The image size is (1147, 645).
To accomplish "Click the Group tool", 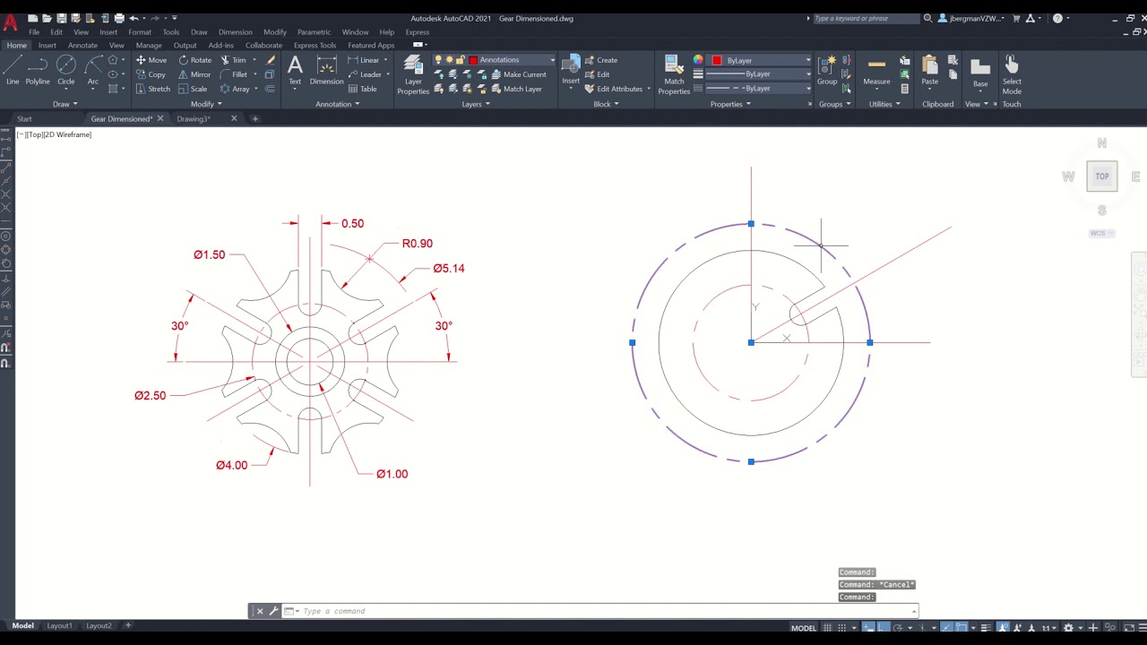I will (827, 70).
